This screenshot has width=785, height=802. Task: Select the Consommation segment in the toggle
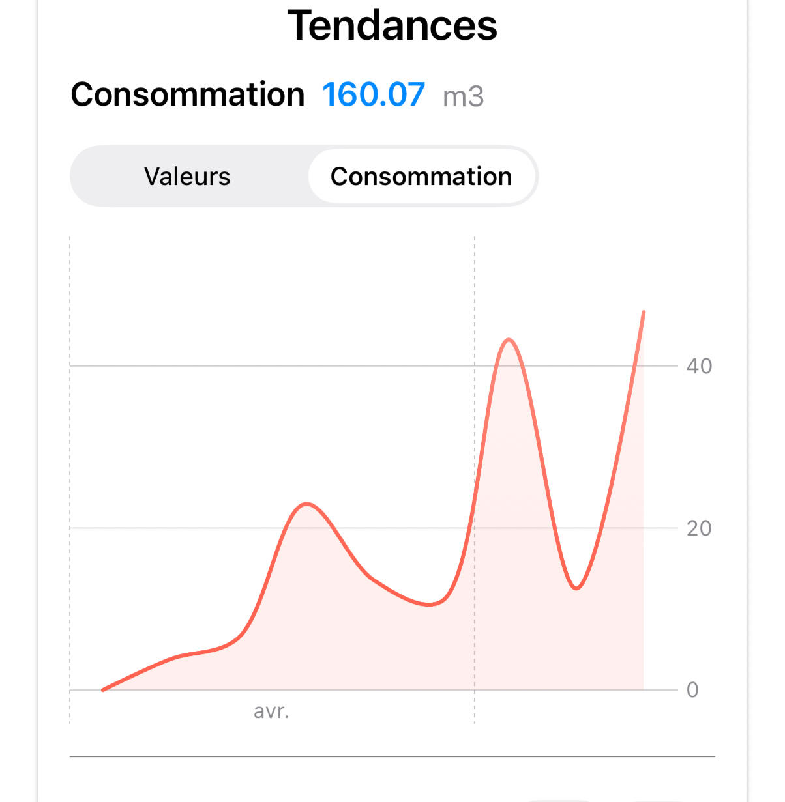coord(421,177)
